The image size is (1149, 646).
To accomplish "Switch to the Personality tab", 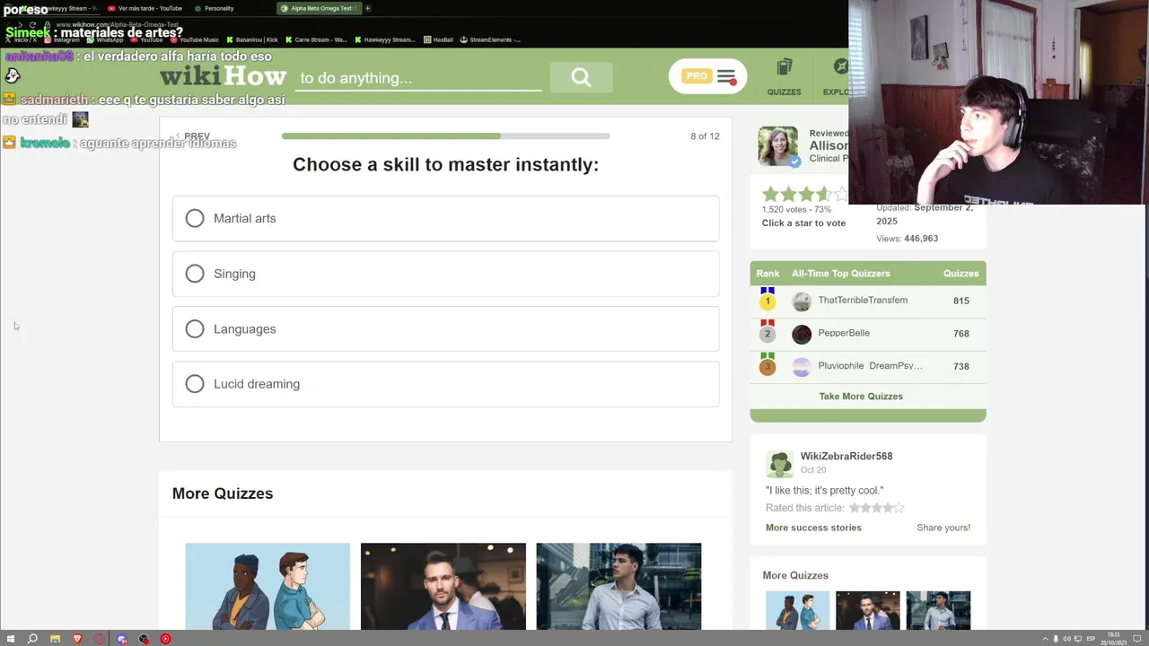I will pos(214,8).
